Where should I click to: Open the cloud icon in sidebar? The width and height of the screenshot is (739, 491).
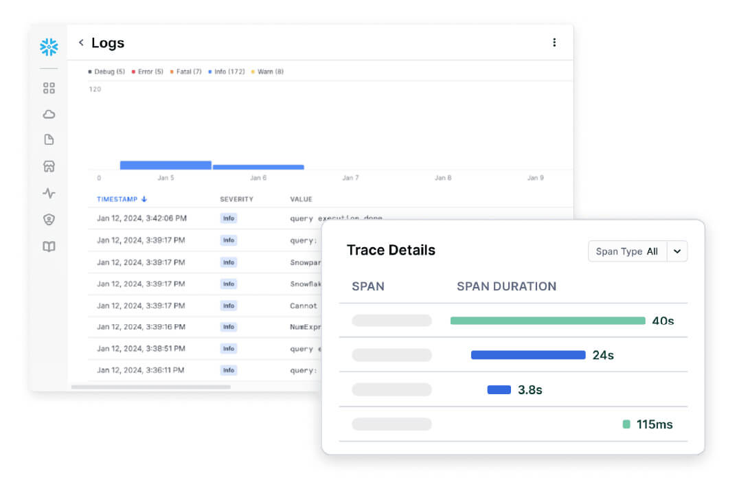(49, 114)
